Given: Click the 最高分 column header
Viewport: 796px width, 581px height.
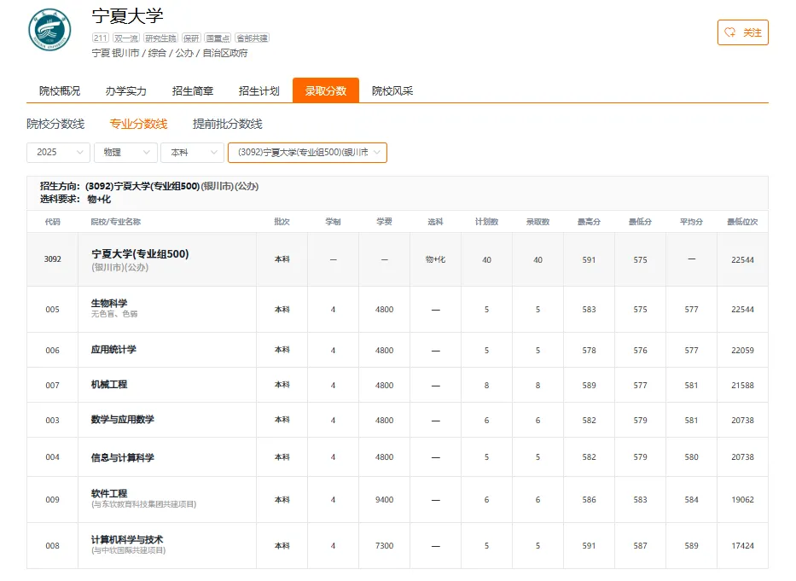Looking at the screenshot, I should click(x=589, y=222).
